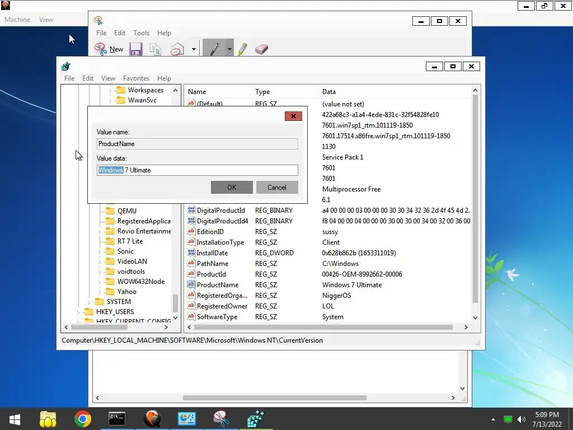Expand the WwanSvc registry key
This screenshot has height=430, width=573.
coord(110,100)
